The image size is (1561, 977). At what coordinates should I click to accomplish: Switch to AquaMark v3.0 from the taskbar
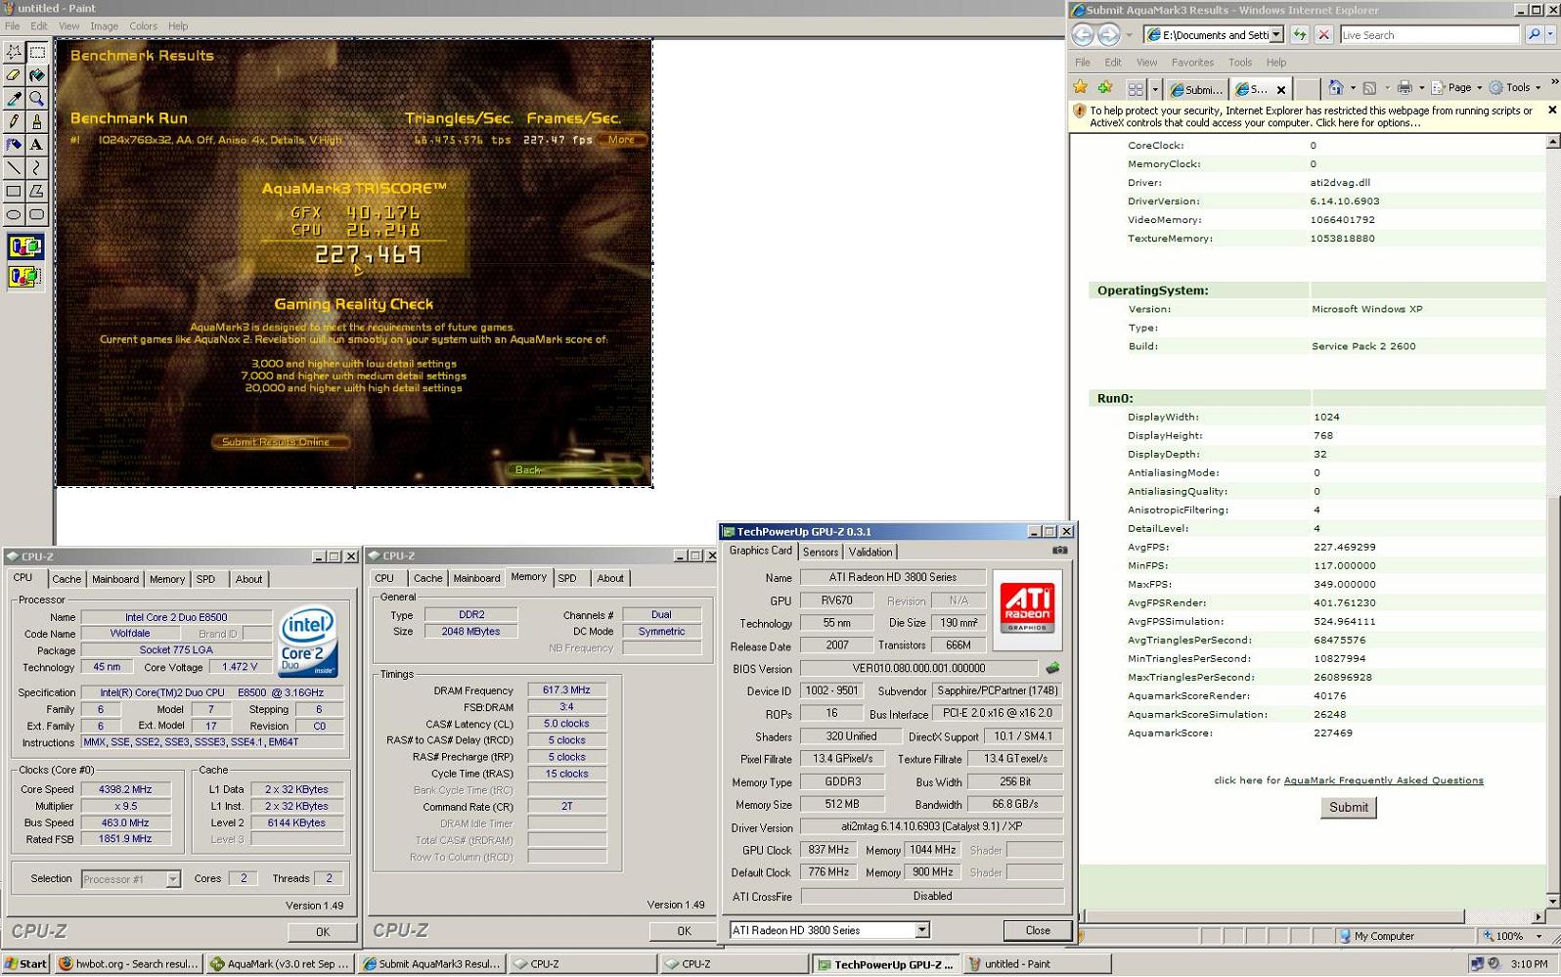point(281,964)
